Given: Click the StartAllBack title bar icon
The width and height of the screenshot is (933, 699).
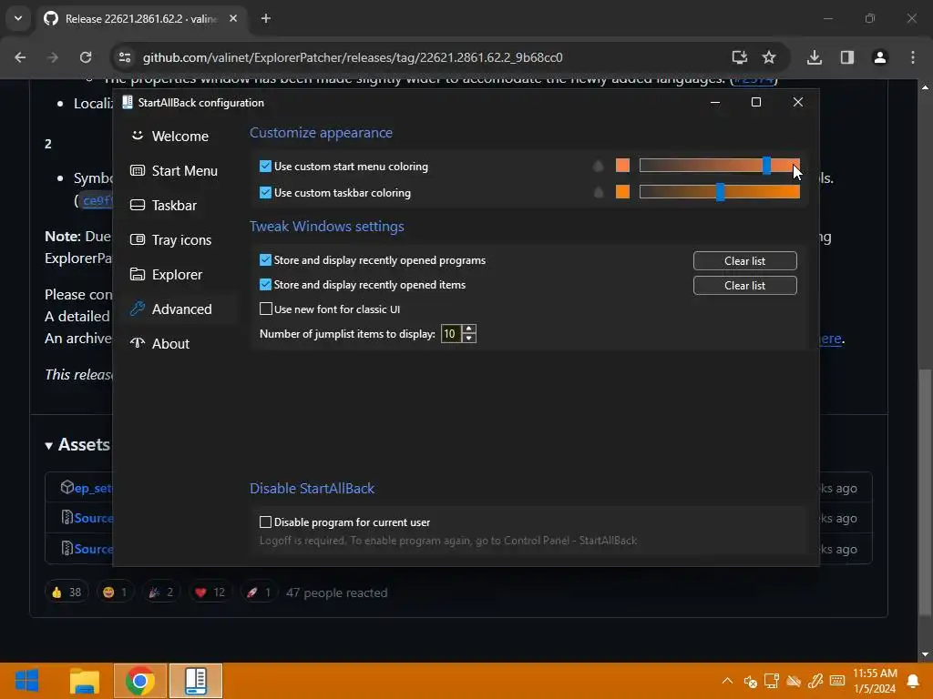Looking at the screenshot, I should click(x=128, y=102).
